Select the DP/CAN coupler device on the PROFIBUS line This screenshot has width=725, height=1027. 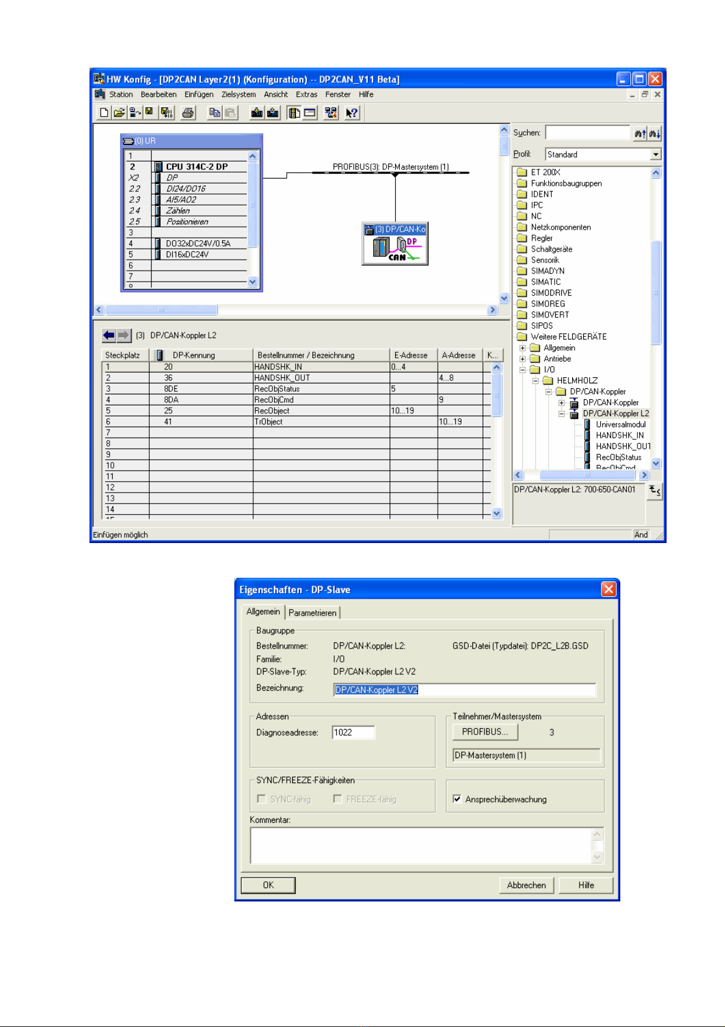coord(395,244)
